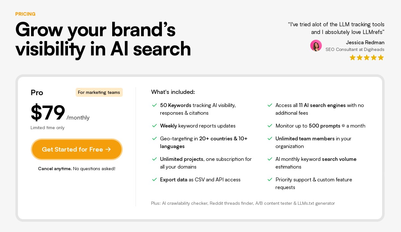Click the checkmark beside Unlimited projects
Screen dimensions: 401x232
point(154,159)
